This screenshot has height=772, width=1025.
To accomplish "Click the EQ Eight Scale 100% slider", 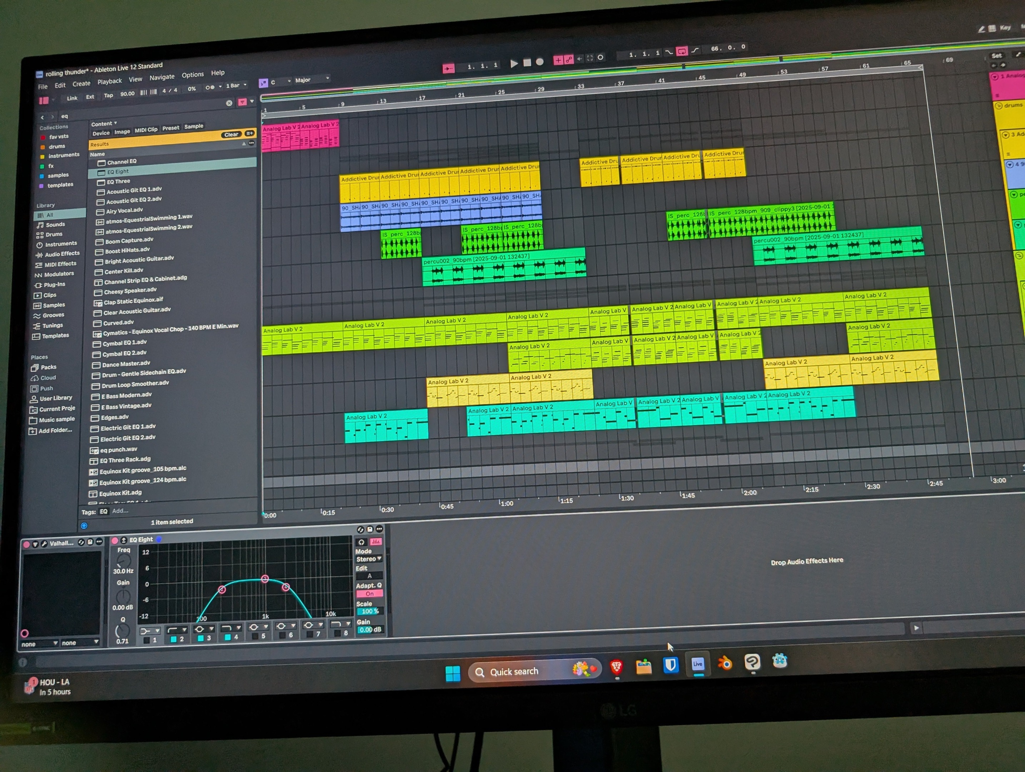I will point(369,611).
